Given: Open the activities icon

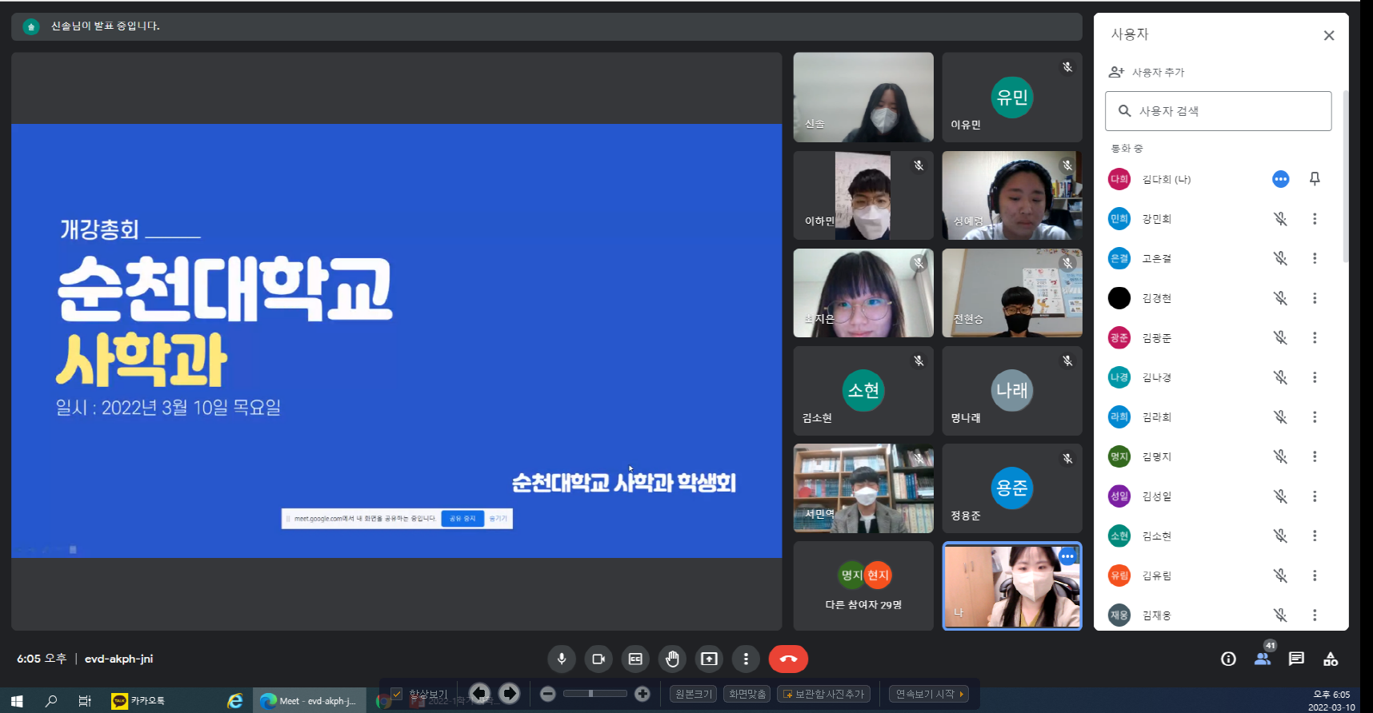Looking at the screenshot, I should click(x=1331, y=659).
